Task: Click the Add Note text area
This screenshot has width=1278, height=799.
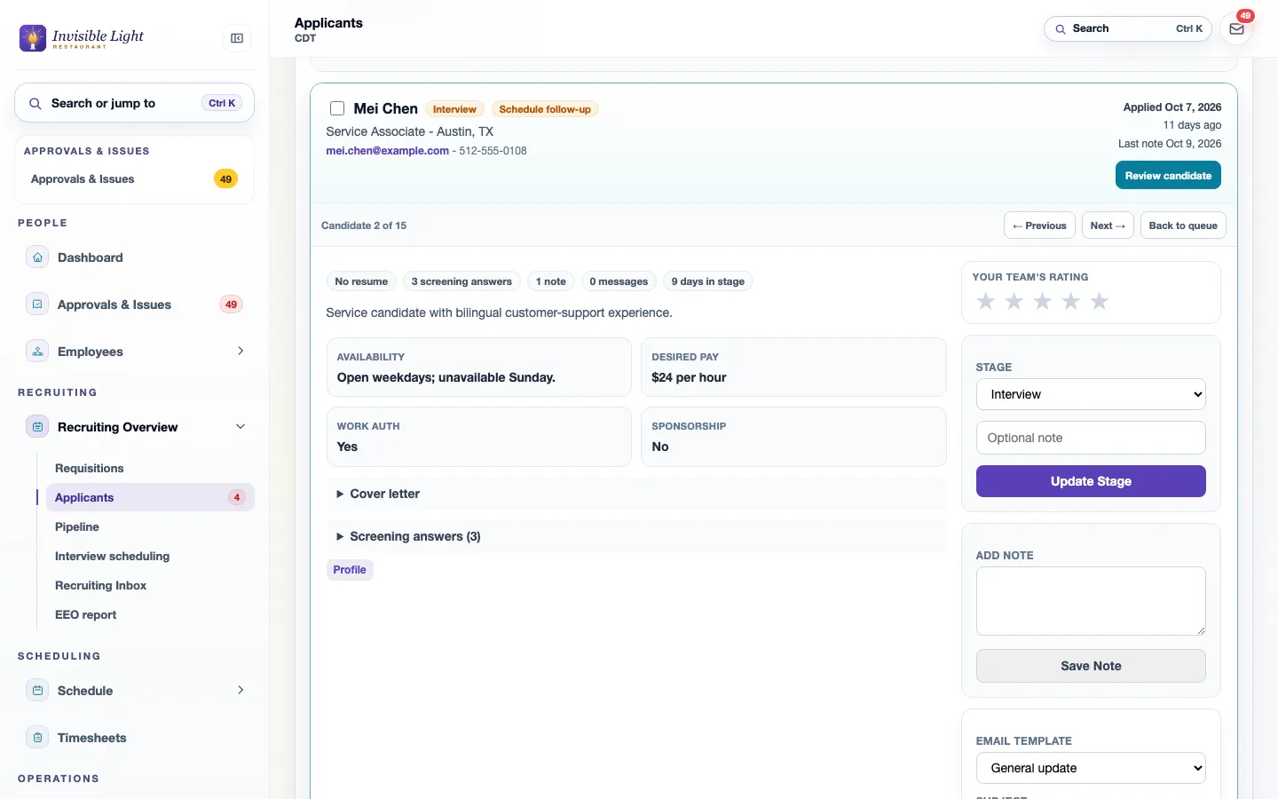Action: coord(1091,601)
